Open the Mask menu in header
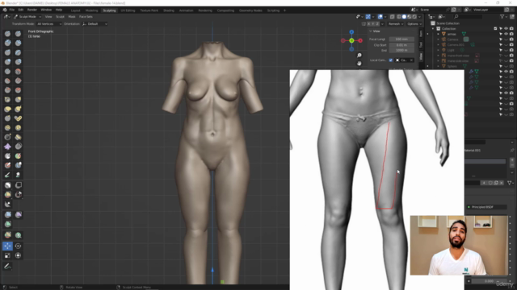517x290 pixels. 72,17
